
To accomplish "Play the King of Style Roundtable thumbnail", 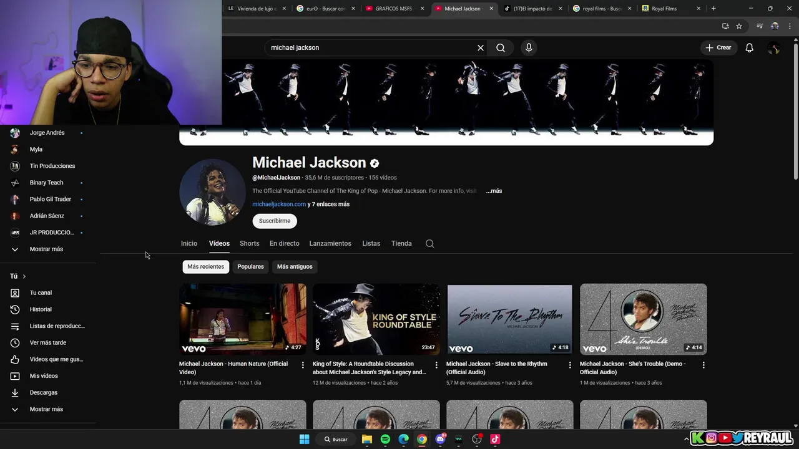I will [x=376, y=319].
